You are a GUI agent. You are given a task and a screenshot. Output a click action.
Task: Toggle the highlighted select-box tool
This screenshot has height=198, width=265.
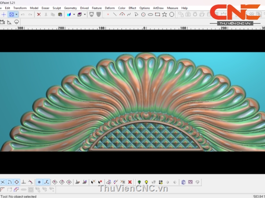(x=11, y=15)
